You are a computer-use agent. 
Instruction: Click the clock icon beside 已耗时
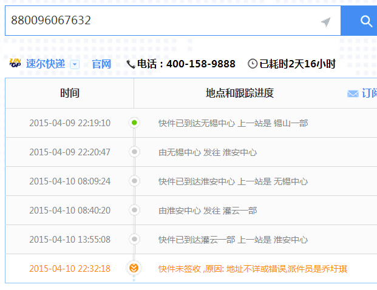point(253,64)
